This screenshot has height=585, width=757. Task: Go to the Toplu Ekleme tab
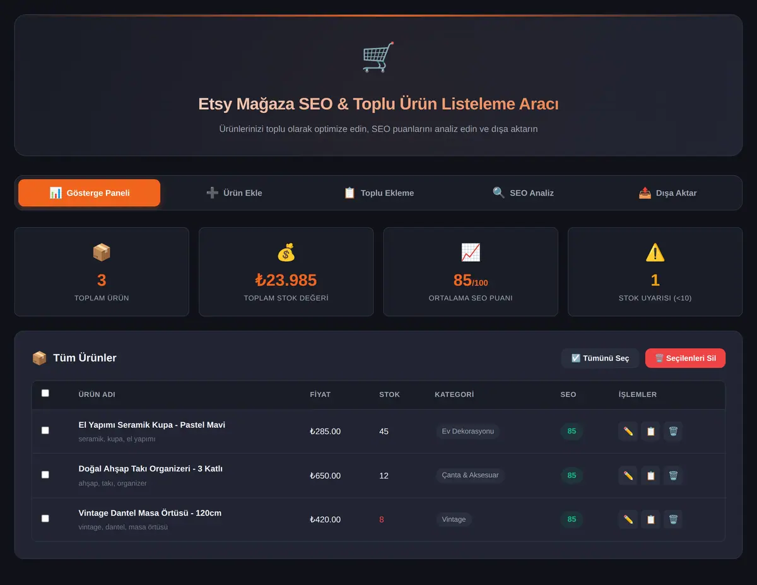378,192
